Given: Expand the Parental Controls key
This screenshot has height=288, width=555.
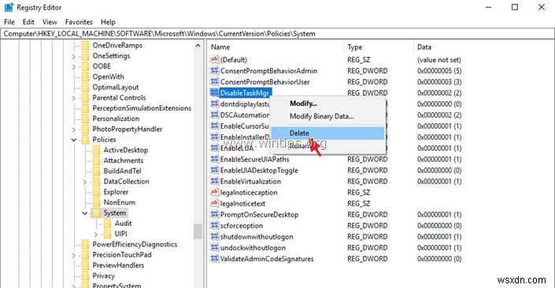Looking at the screenshot, I should 74,98.
